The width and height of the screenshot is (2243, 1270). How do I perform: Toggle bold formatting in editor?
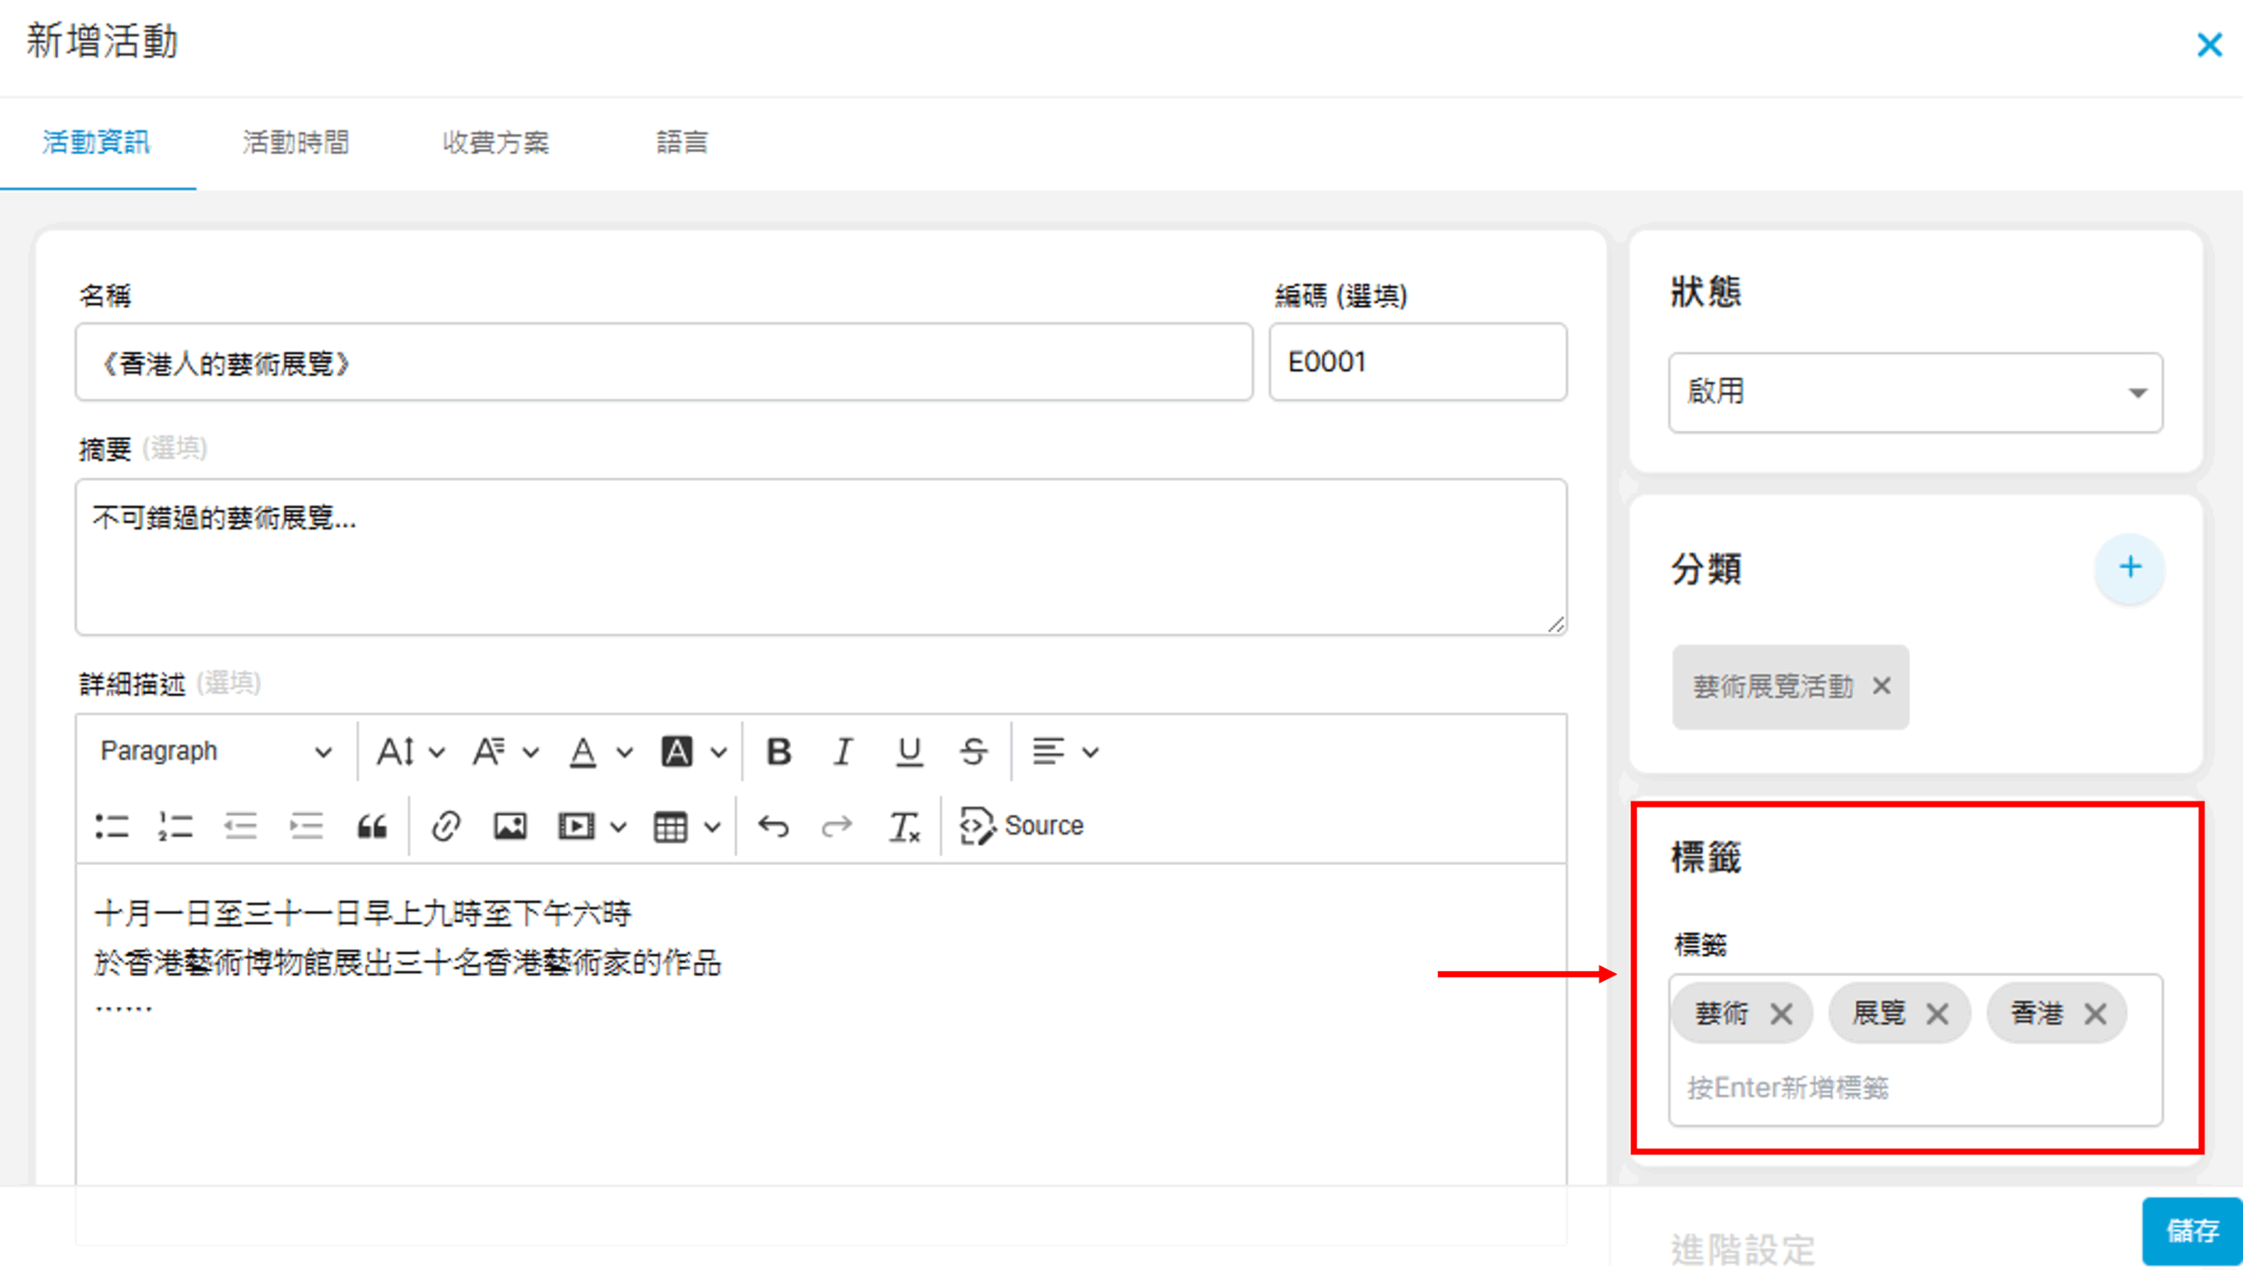[778, 751]
